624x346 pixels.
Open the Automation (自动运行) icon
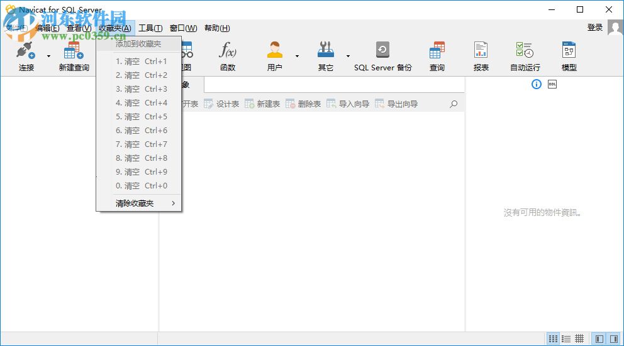525,57
